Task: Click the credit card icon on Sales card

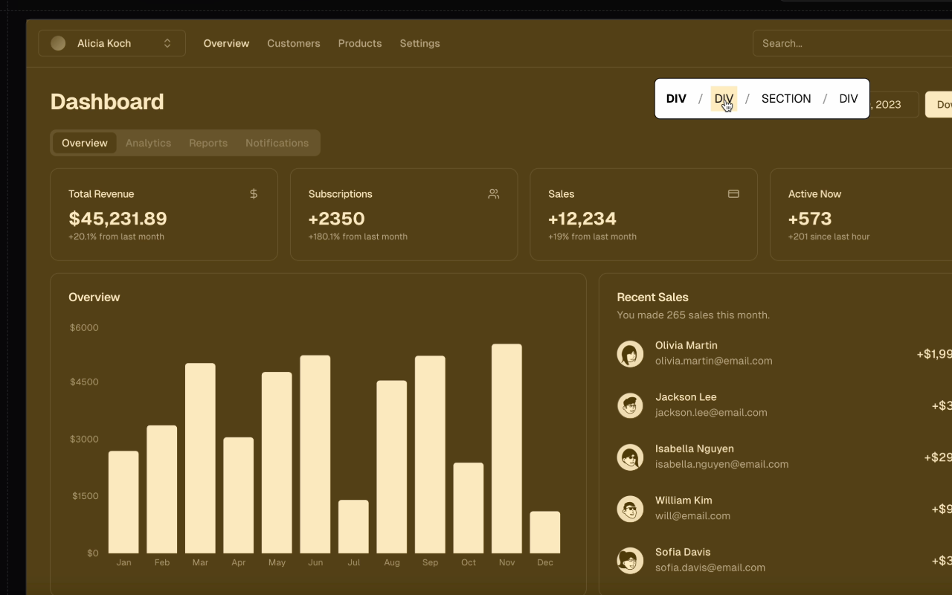Action: pyautogui.click(x=733, y=194)
